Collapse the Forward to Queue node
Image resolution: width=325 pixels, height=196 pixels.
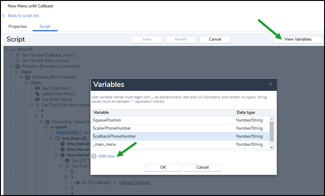[41, 122]
